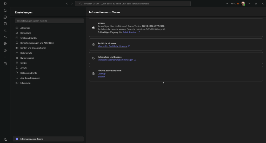Click the Frühzeitiger Zugang label

click(x=108, y=32)
